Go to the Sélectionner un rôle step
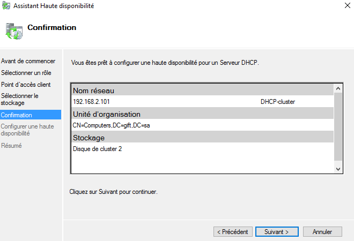The width and height of the screenshot is (354, 241). click(x=26, y=73)
